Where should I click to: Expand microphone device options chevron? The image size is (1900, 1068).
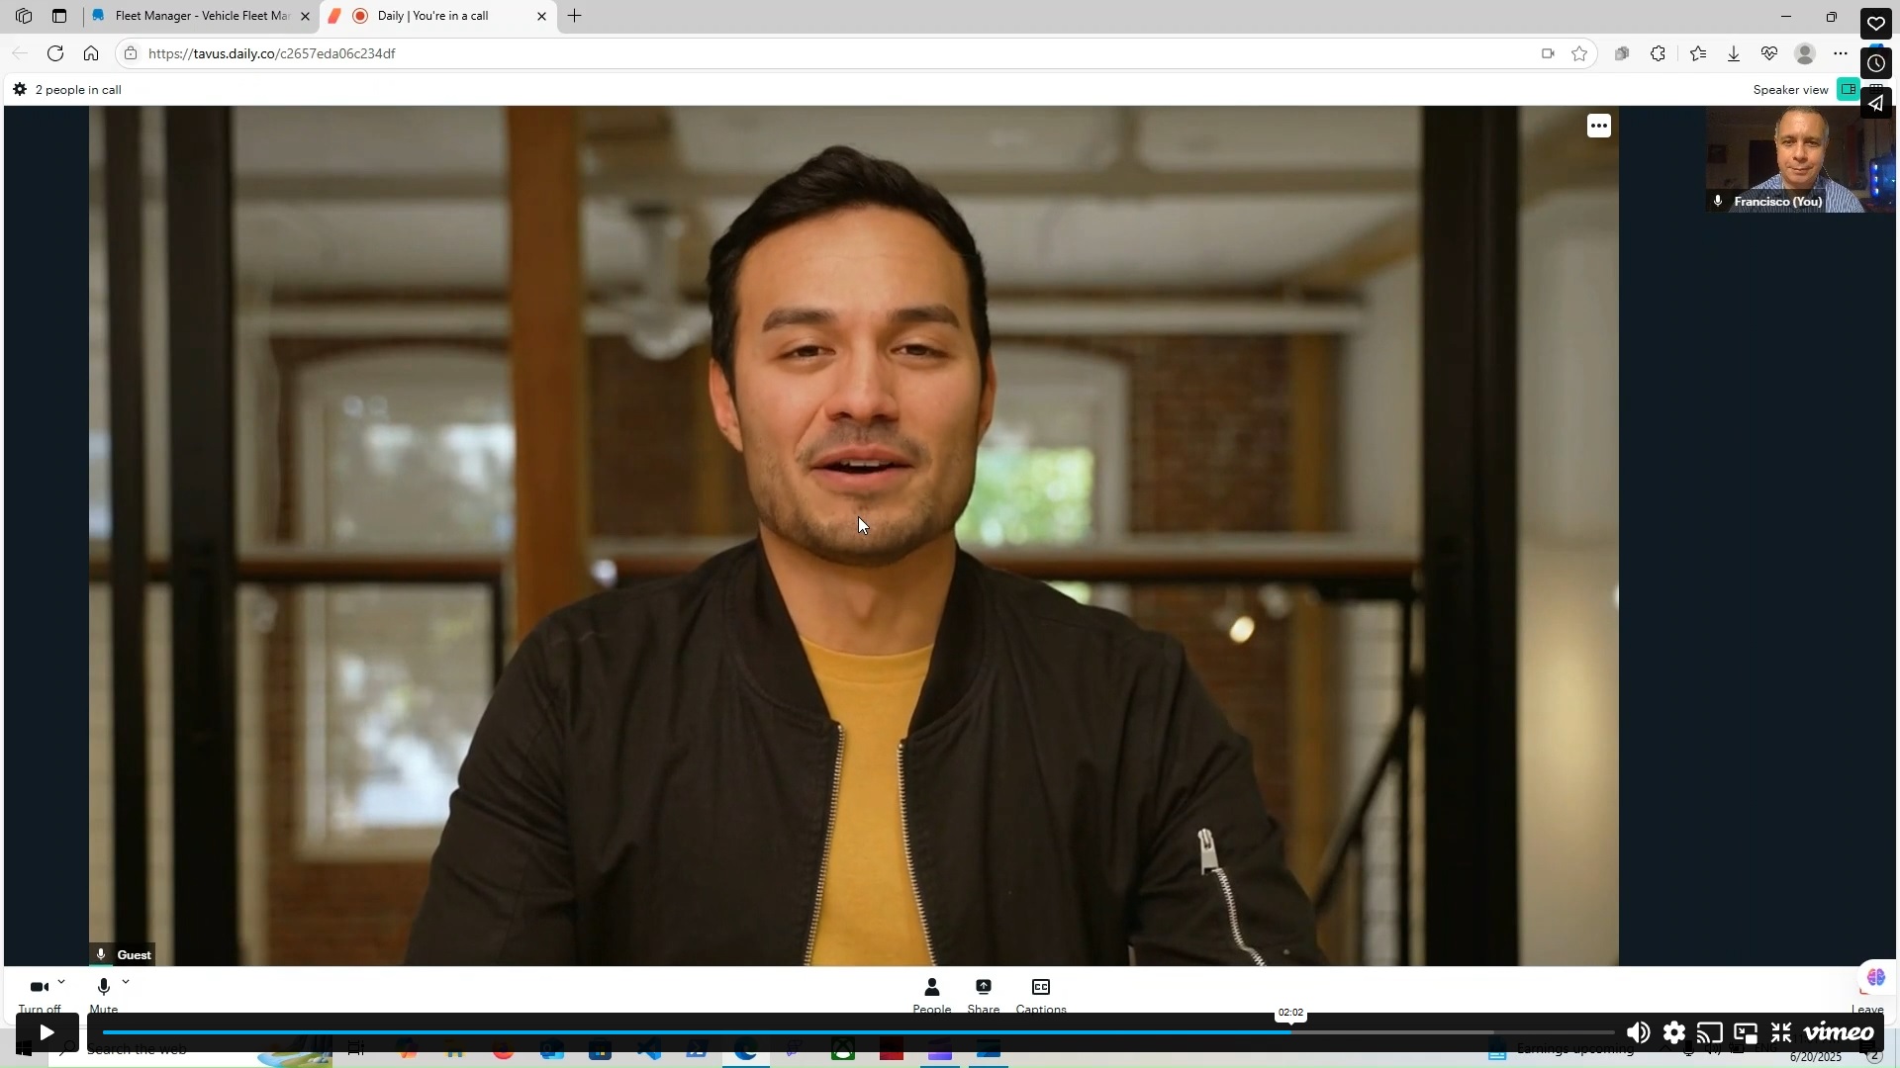tap(126, 982)
